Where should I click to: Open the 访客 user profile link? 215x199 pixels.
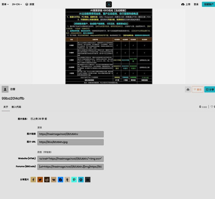coord(12,89)
